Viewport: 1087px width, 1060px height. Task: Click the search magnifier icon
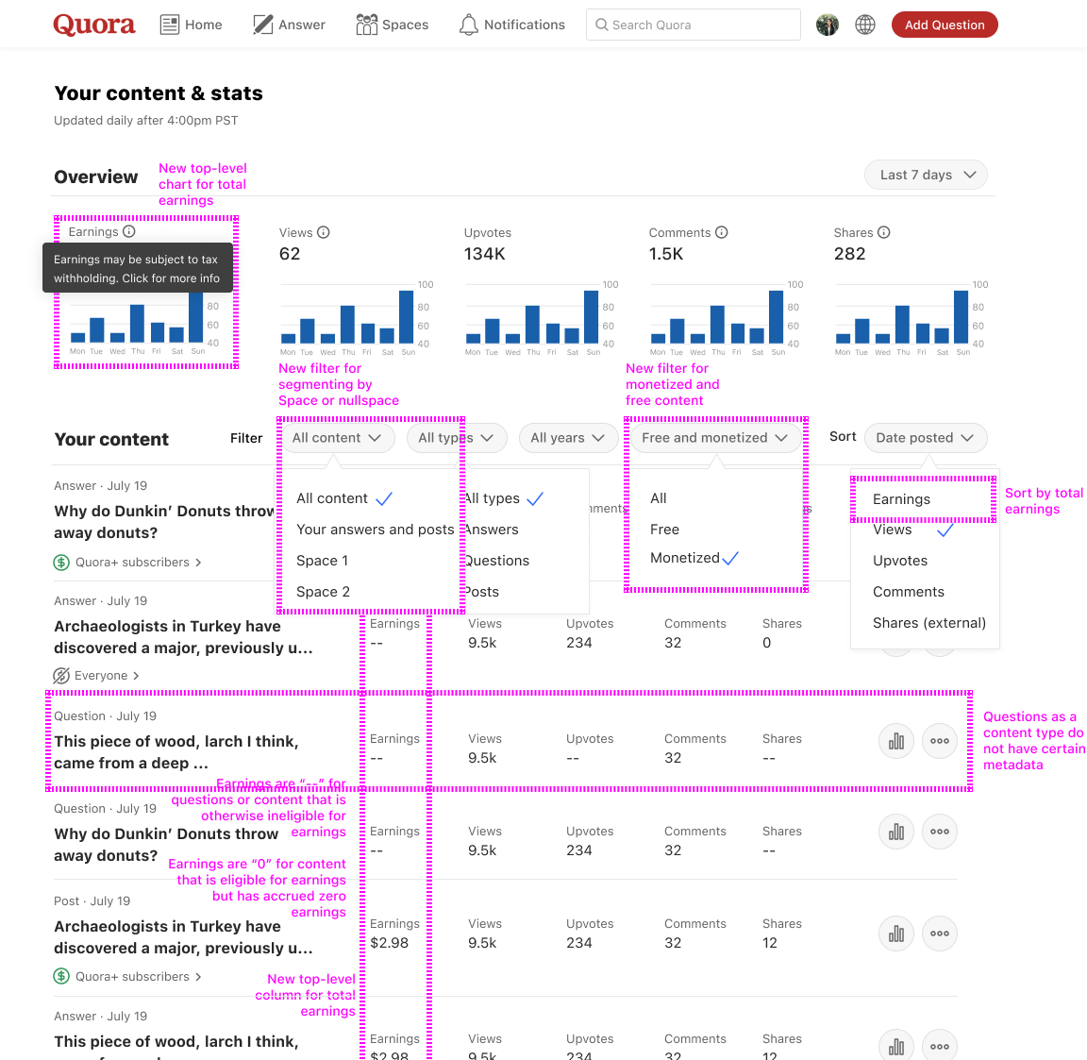click(602, 25)
